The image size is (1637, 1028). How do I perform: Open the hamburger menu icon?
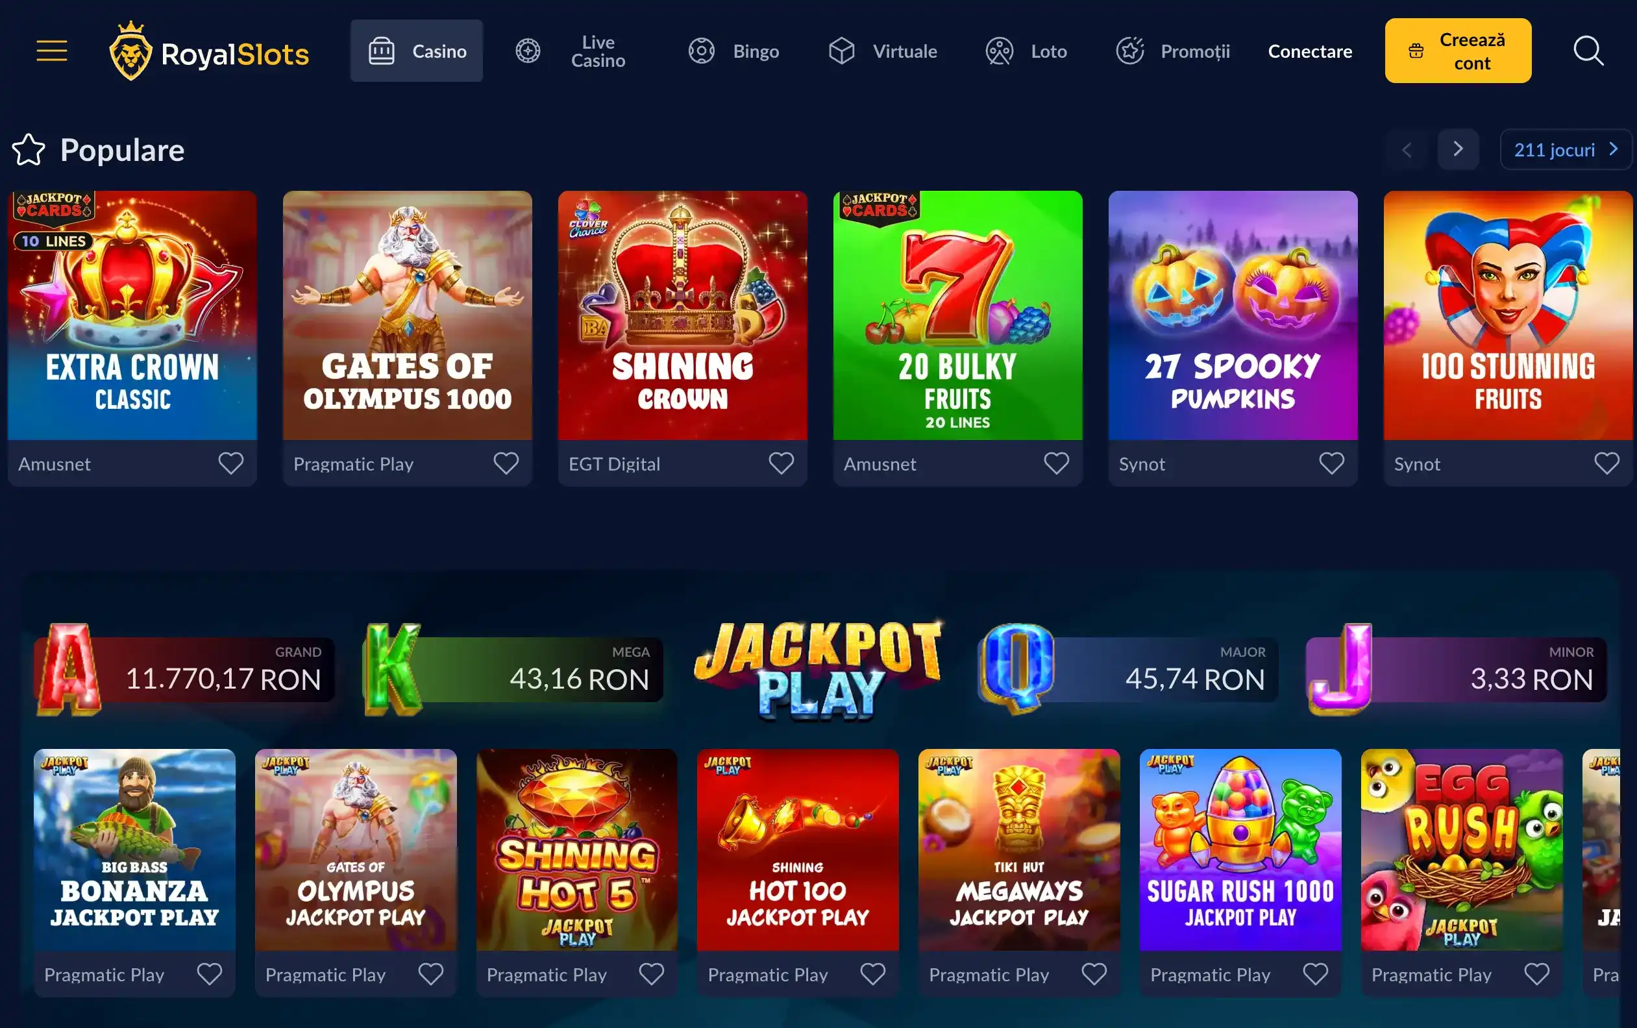[52, 51]
